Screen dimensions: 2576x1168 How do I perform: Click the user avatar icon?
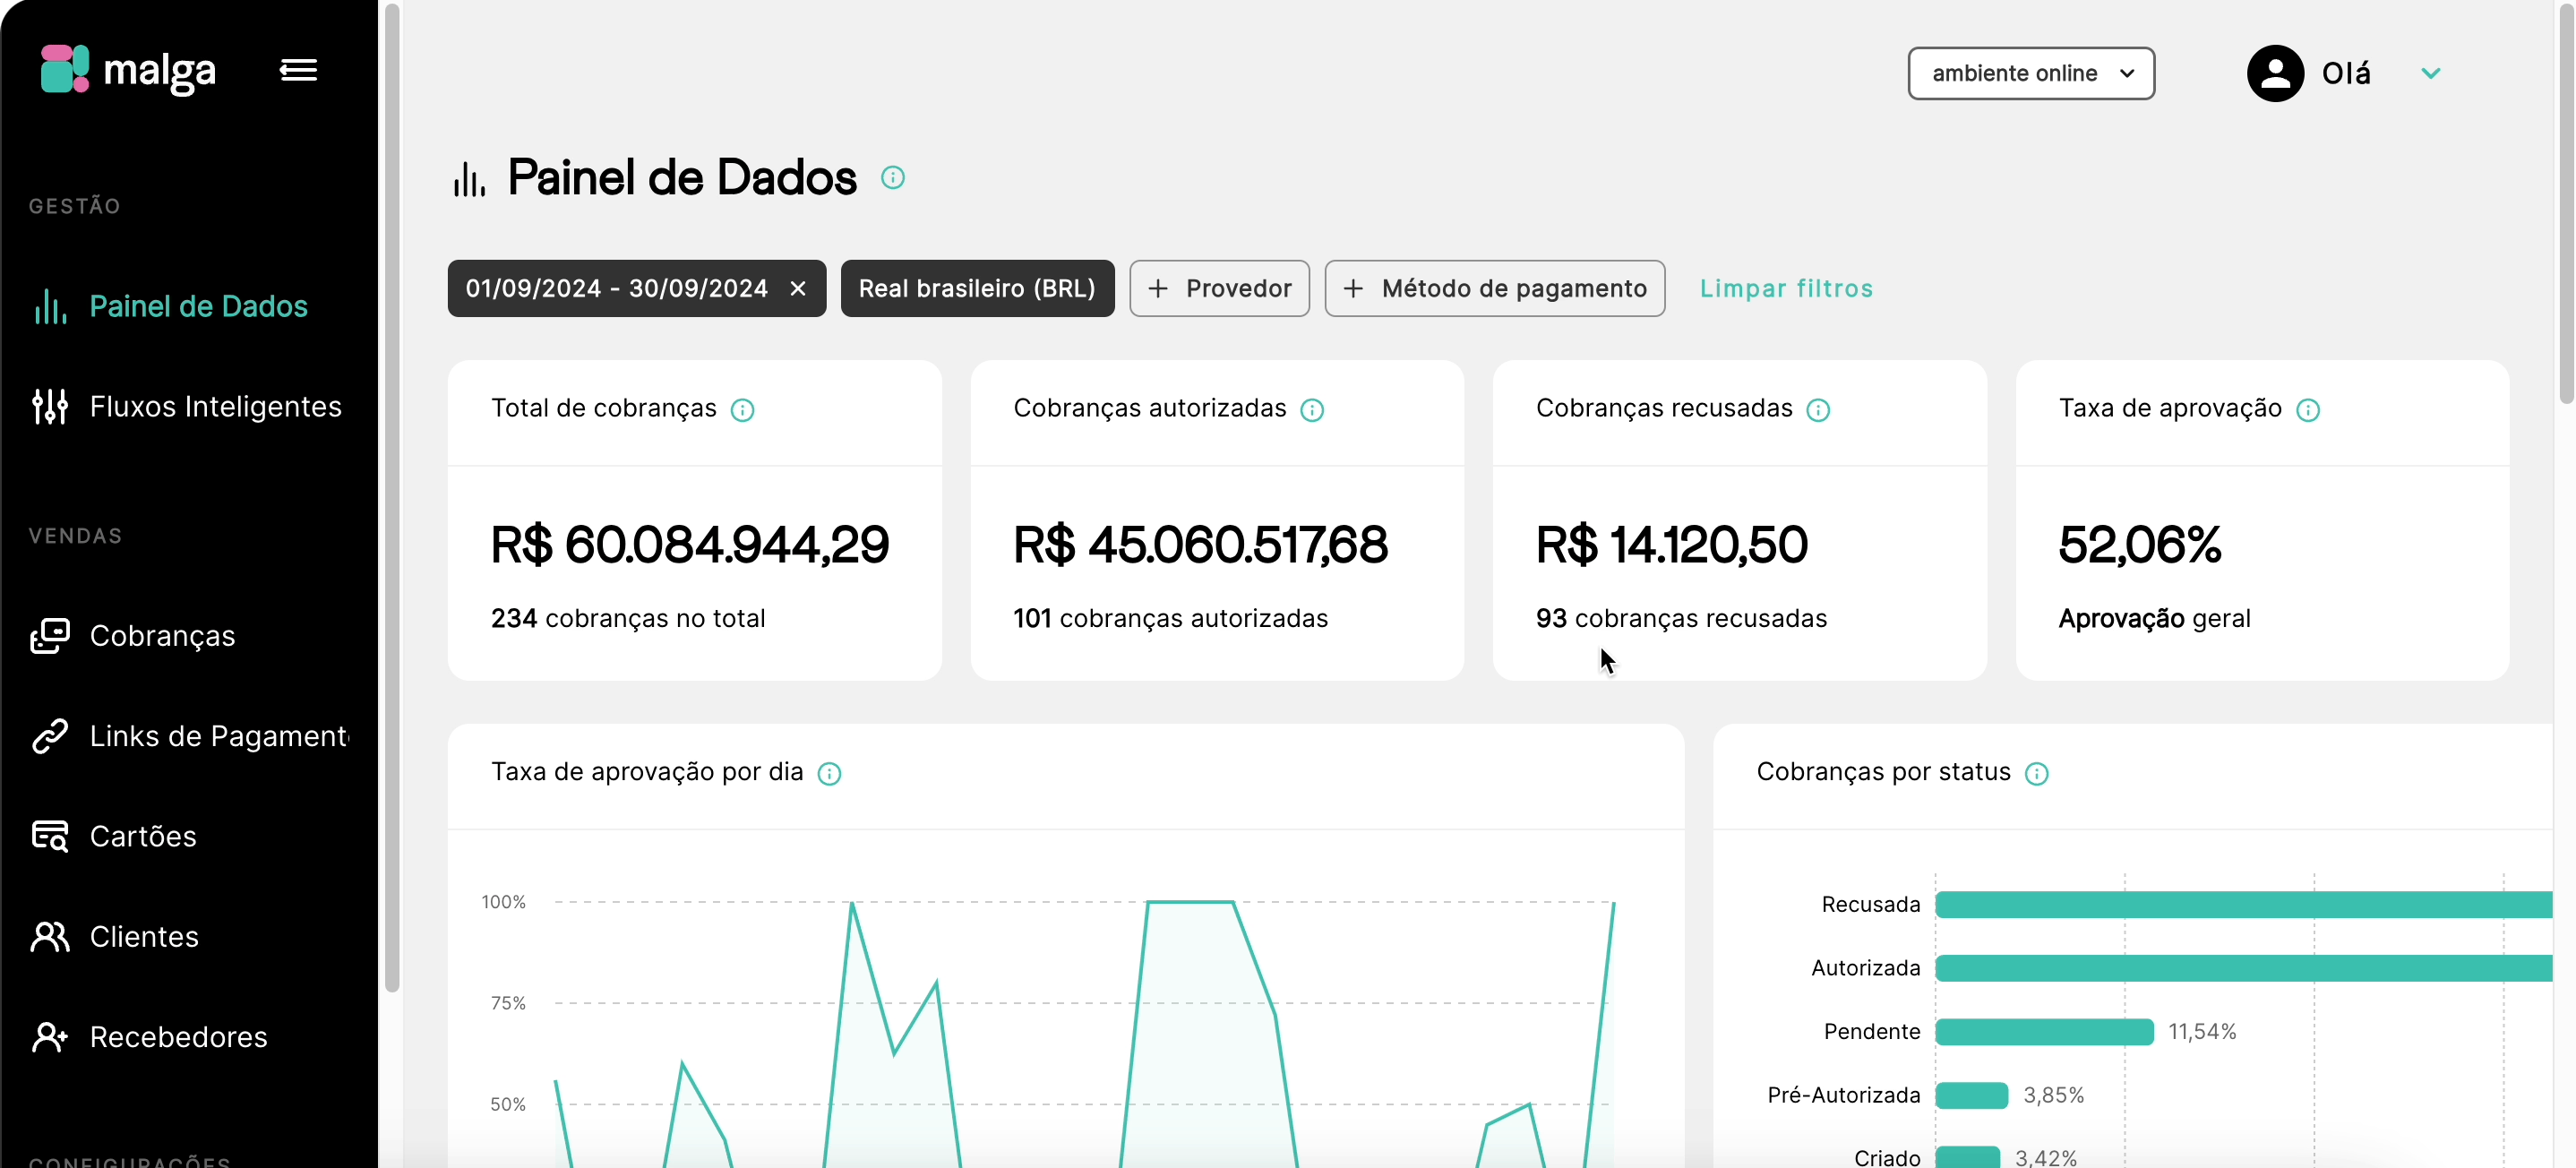2274,73
